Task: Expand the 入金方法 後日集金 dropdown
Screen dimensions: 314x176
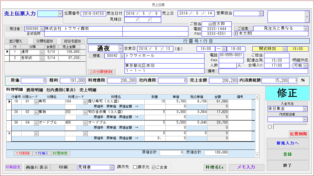Action: [x=305, y=109]
